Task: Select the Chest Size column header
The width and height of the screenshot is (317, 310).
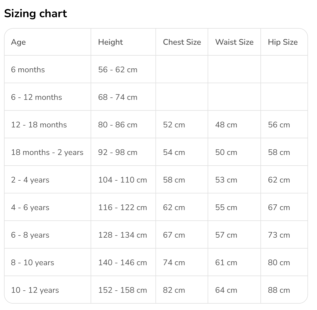Action: [182, 42]
